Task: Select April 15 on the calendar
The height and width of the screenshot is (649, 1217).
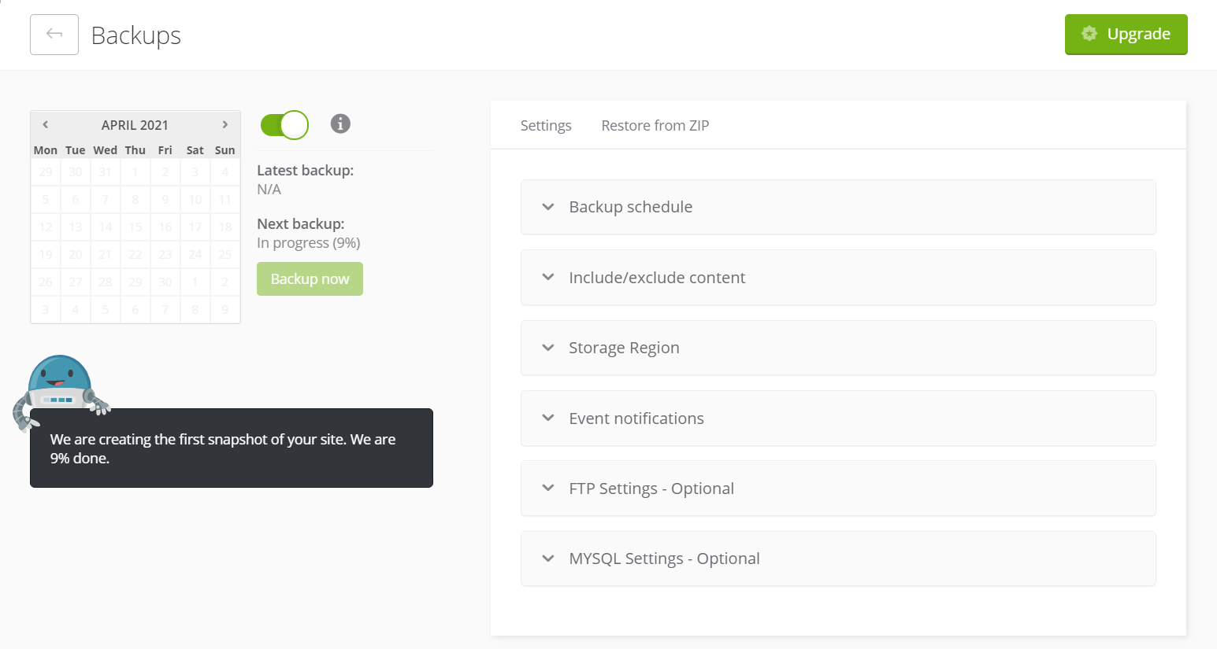Action: coord(135,227)
